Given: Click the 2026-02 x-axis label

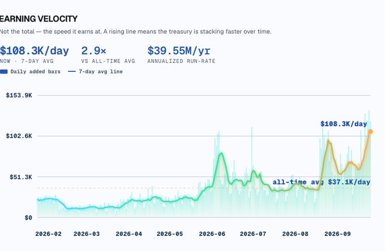Looking at the screenshot, I should coord(48,234).
